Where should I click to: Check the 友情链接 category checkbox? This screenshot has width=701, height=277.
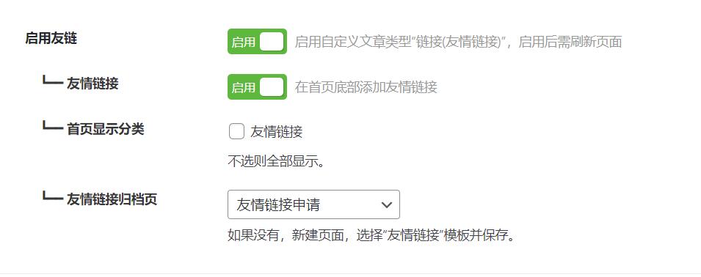click(x=236, y=132)
